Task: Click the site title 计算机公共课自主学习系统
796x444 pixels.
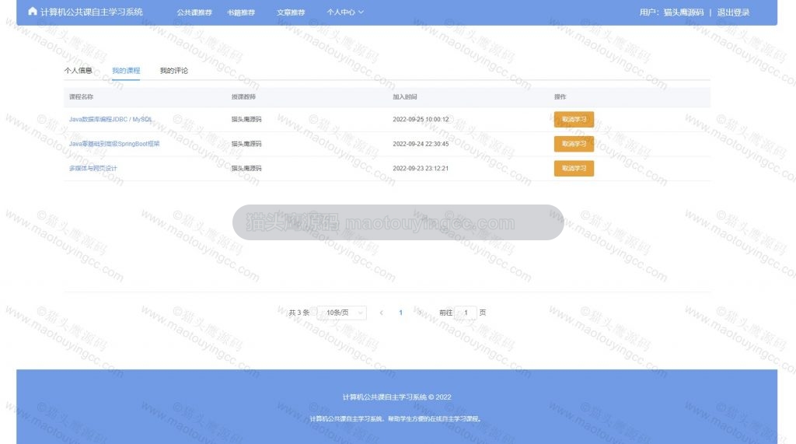Action: click(x=92, y=12)
